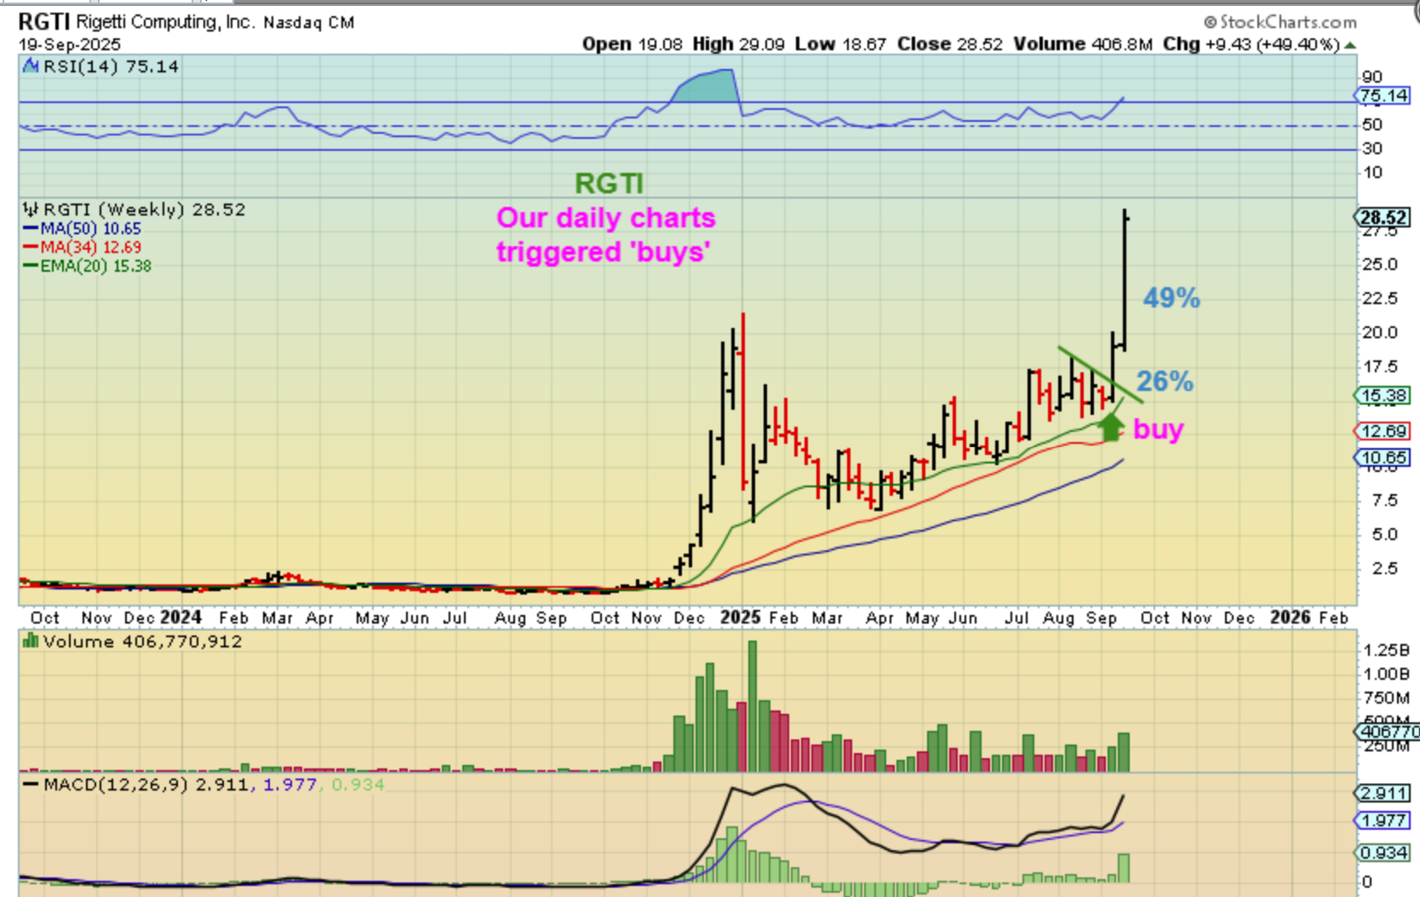The width and height of the screenshot is (1420, 897).
Task: Click the MA(50) 10.65 legend entry
Action: (x=82, y=228)
